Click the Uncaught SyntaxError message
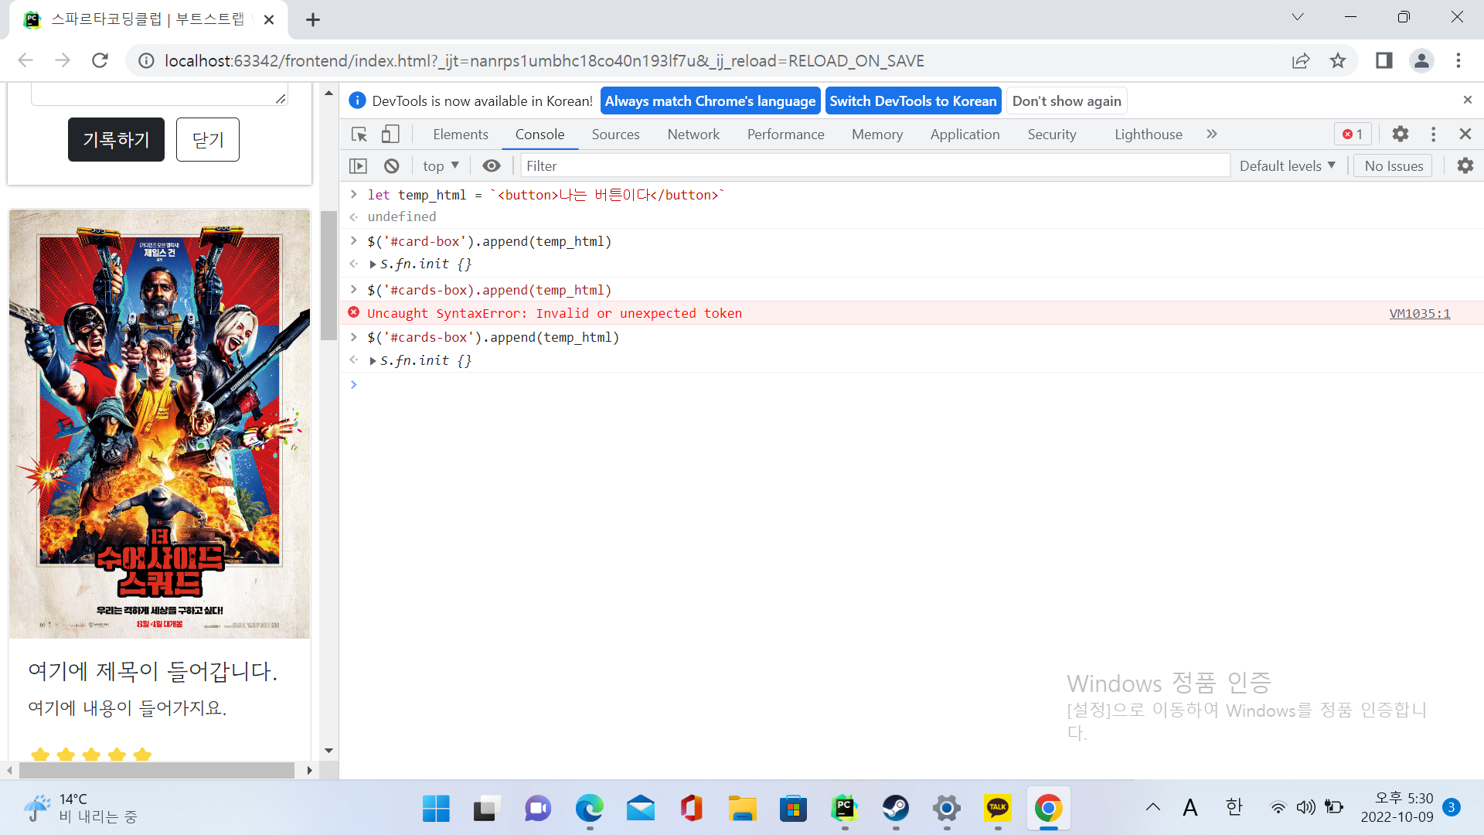Viewport: 1484px width, 835px height. click(554, 313)
